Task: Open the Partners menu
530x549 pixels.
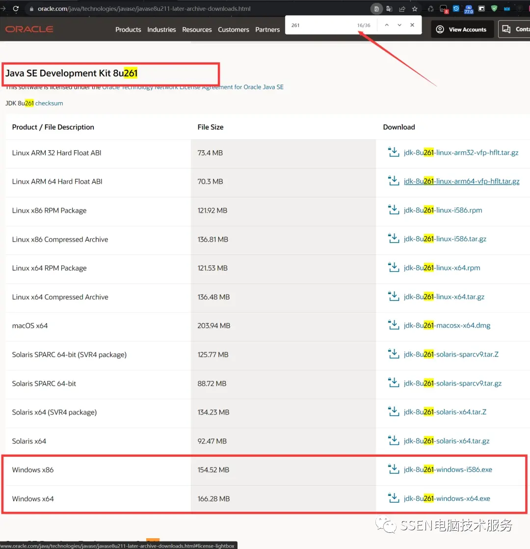Action: [267, 29]
